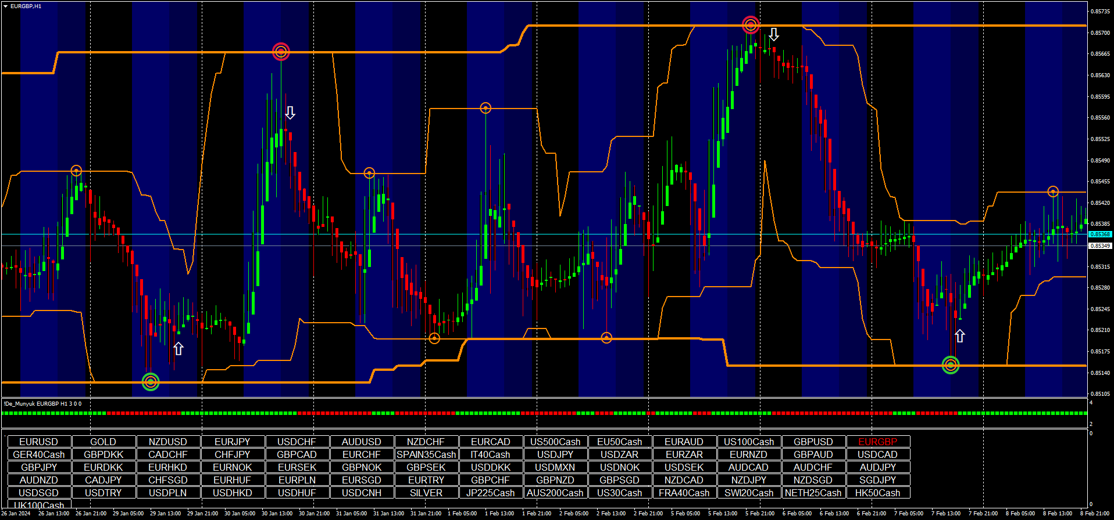
Task: Click the green target marker at the 7 Feb low
Action: pyautogui.click(x=950, y=364)
